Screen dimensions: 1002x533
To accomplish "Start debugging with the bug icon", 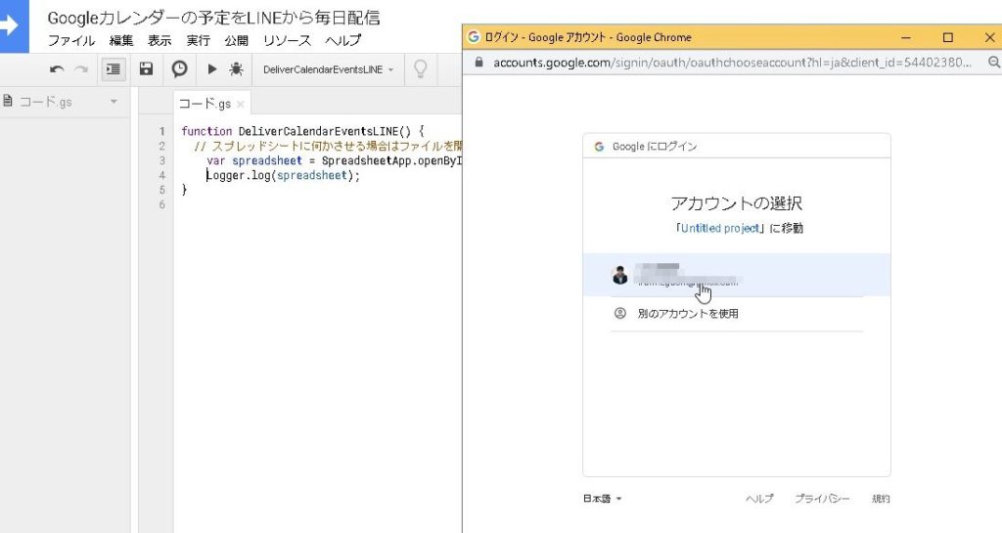I will (x=236, y=69).
